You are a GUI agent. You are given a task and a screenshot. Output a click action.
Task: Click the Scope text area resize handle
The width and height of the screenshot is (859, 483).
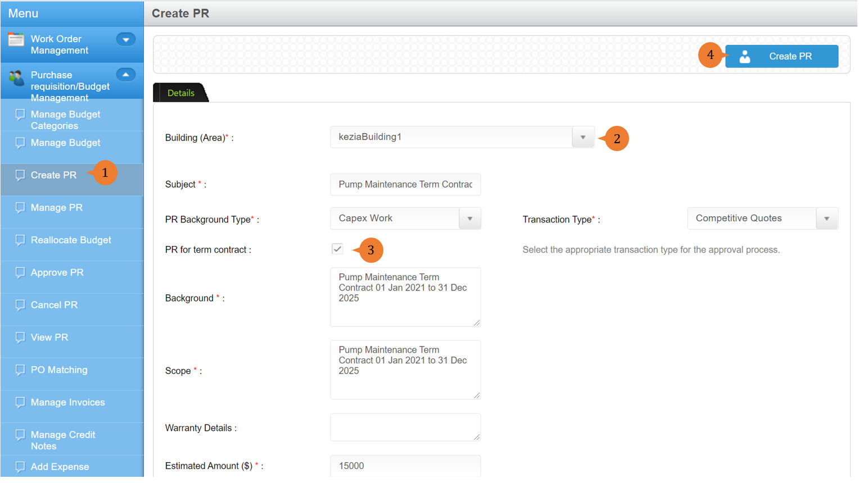pos(477,395)
